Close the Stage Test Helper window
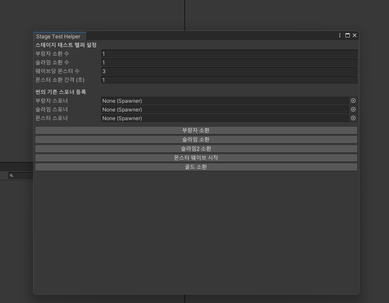This screenshot has width=389, height=303. (x=355, y=35)
